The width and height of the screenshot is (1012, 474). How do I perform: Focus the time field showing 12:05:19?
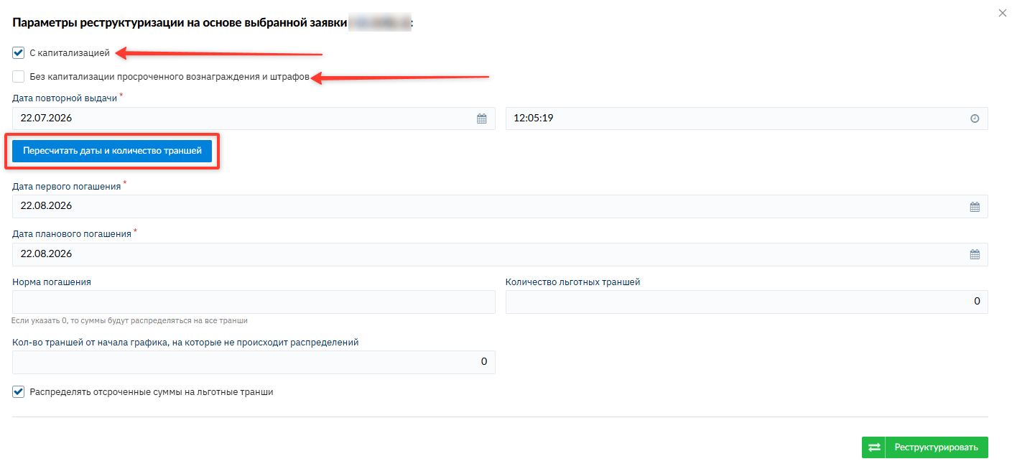click(747, 118)
